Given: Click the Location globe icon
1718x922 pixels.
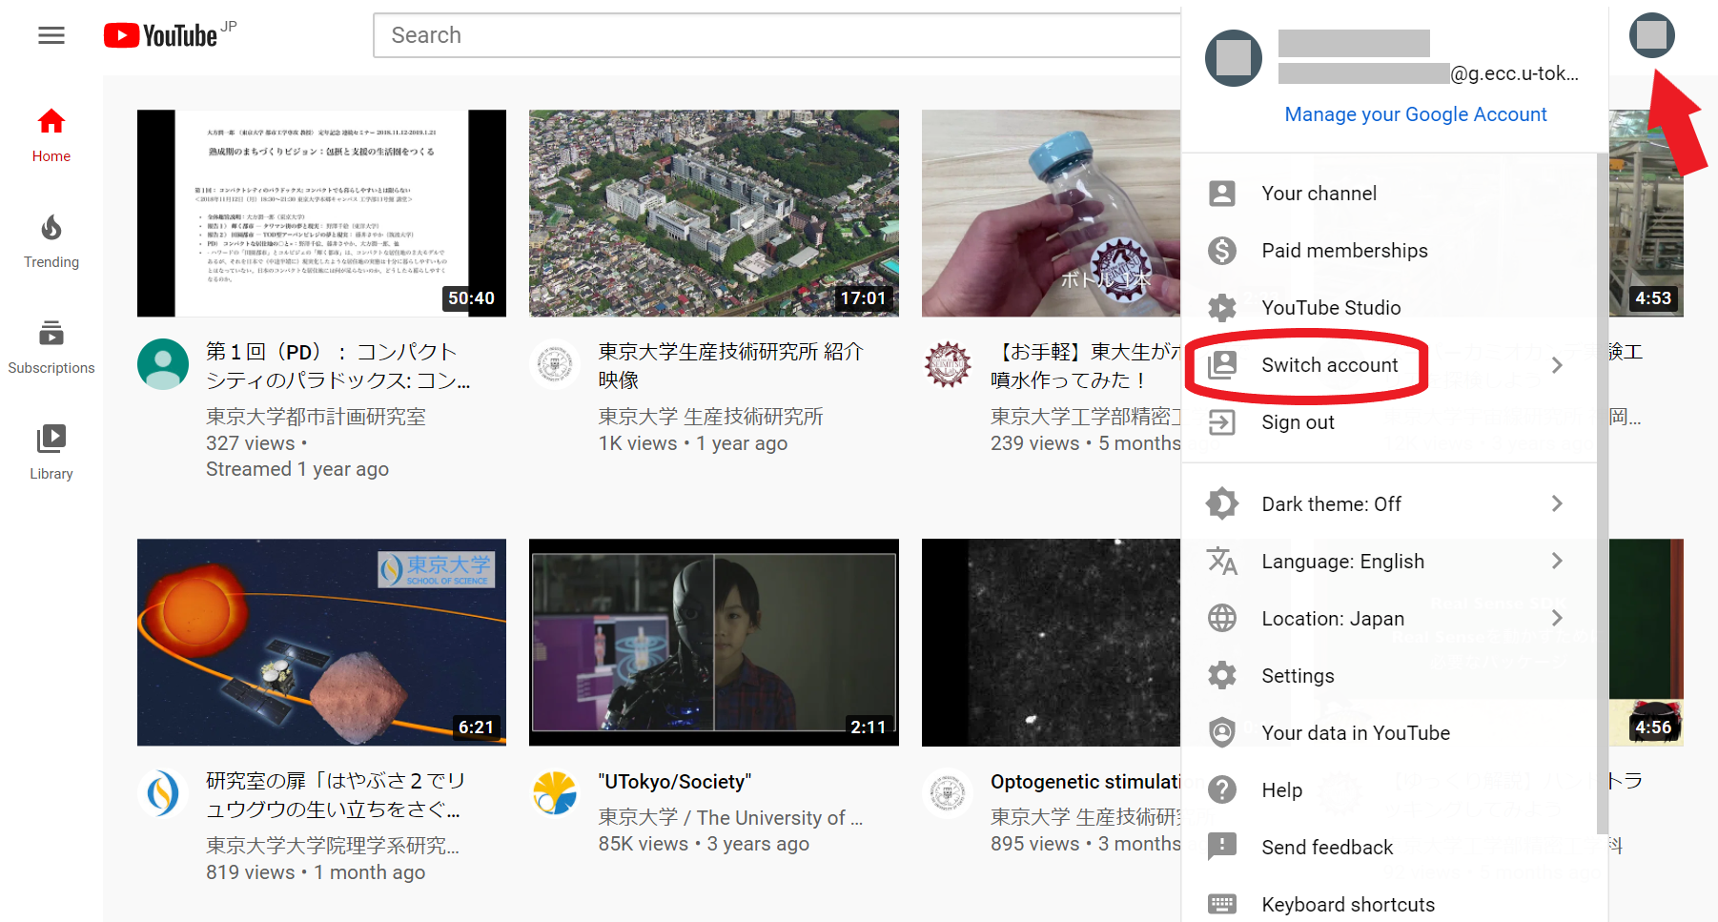Looking at the screenshot, I should 1222,618.
